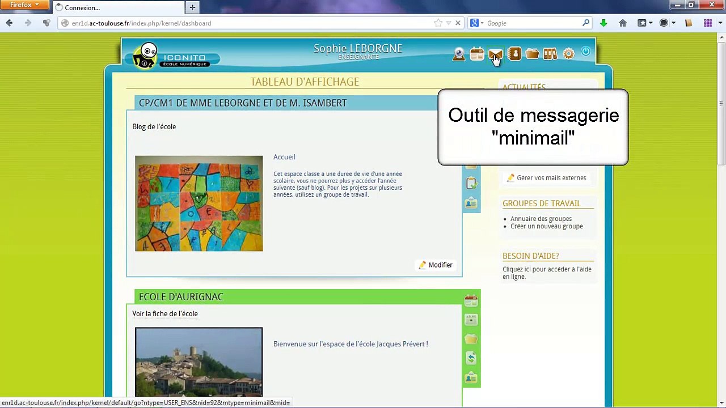The image size is (726, 408).
Task: Open the webcam icon in header
Action: 459,54
